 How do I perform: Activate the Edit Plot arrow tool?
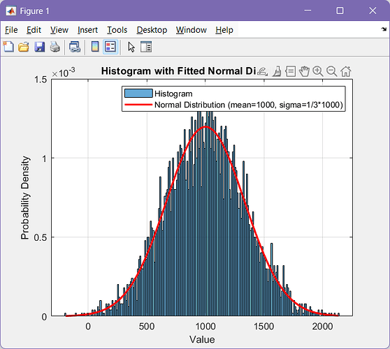click(131, 47)
